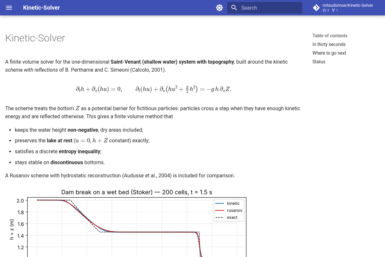Click the Kinetic-Solver header title
The height and width of the screenshot is (257, 385).
pos(41,8)
